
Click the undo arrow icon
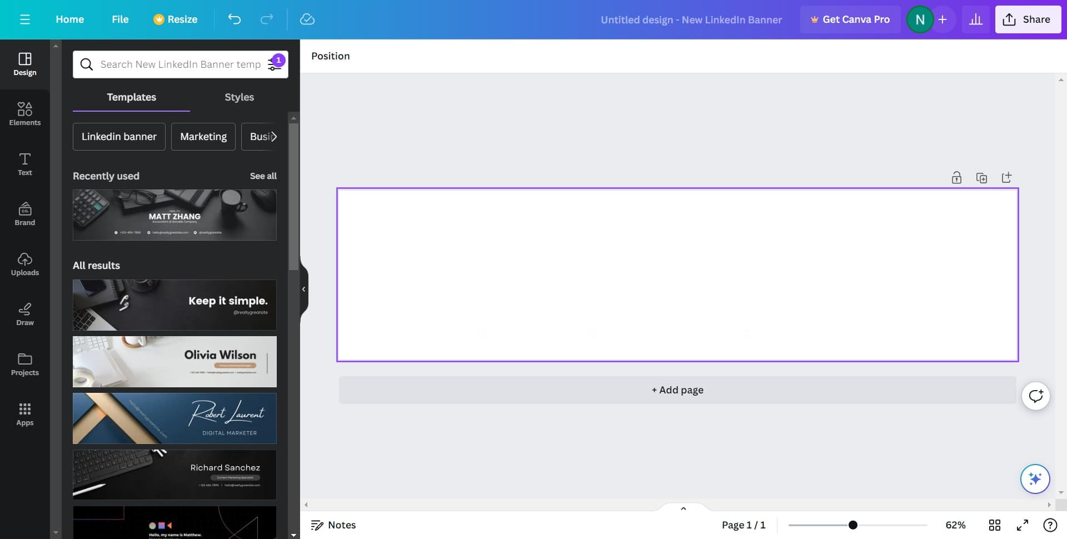235,19
